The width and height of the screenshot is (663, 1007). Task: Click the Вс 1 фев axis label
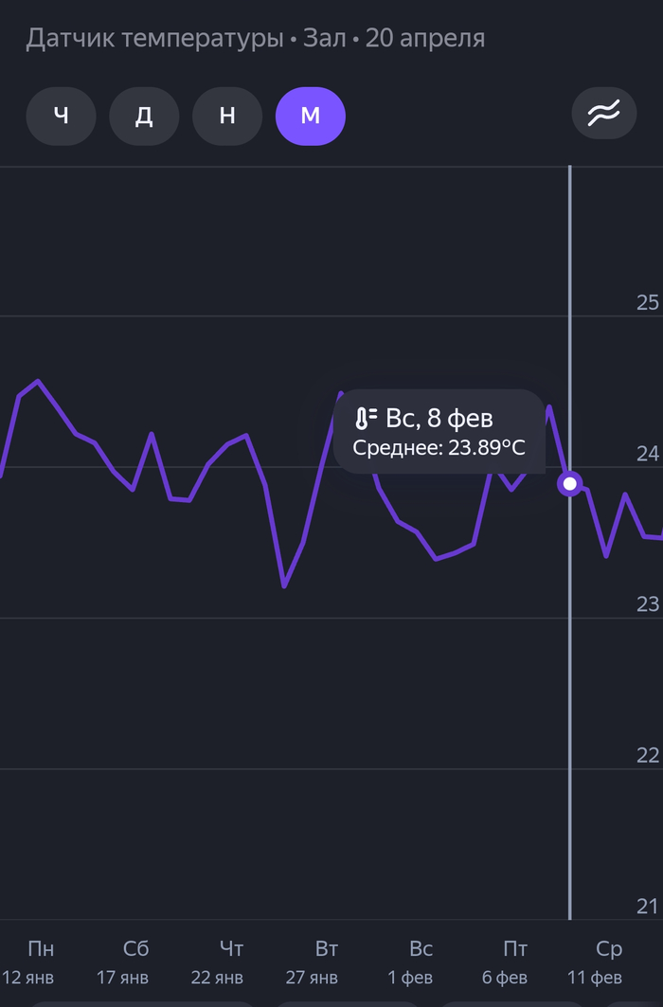click(x=410, y=962)
